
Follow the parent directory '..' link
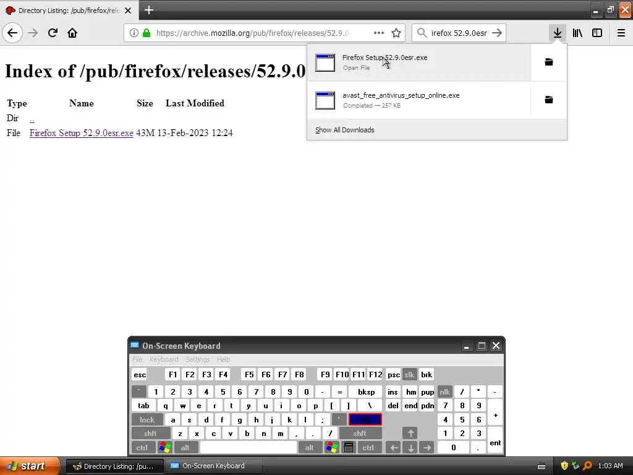tap(32, 119)
